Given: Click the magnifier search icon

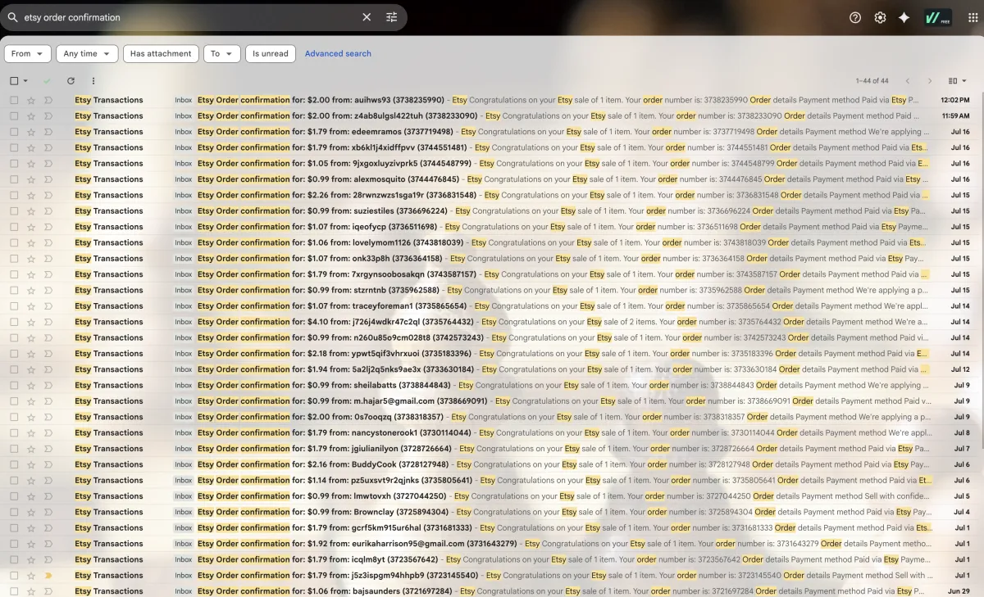Looking at the screenshot, I should (12, 17).
